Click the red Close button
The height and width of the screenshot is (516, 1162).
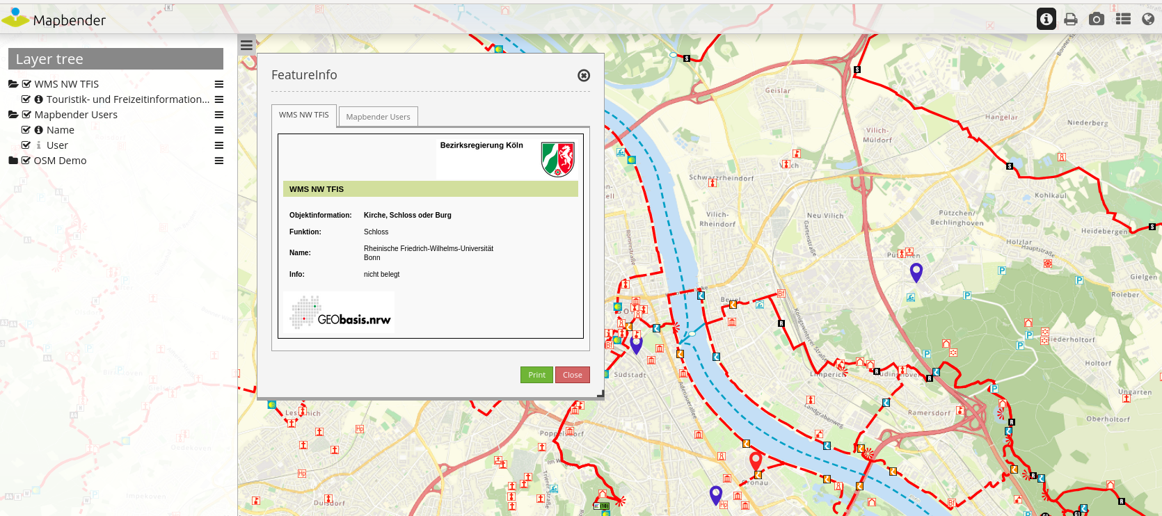pos(573,375)
